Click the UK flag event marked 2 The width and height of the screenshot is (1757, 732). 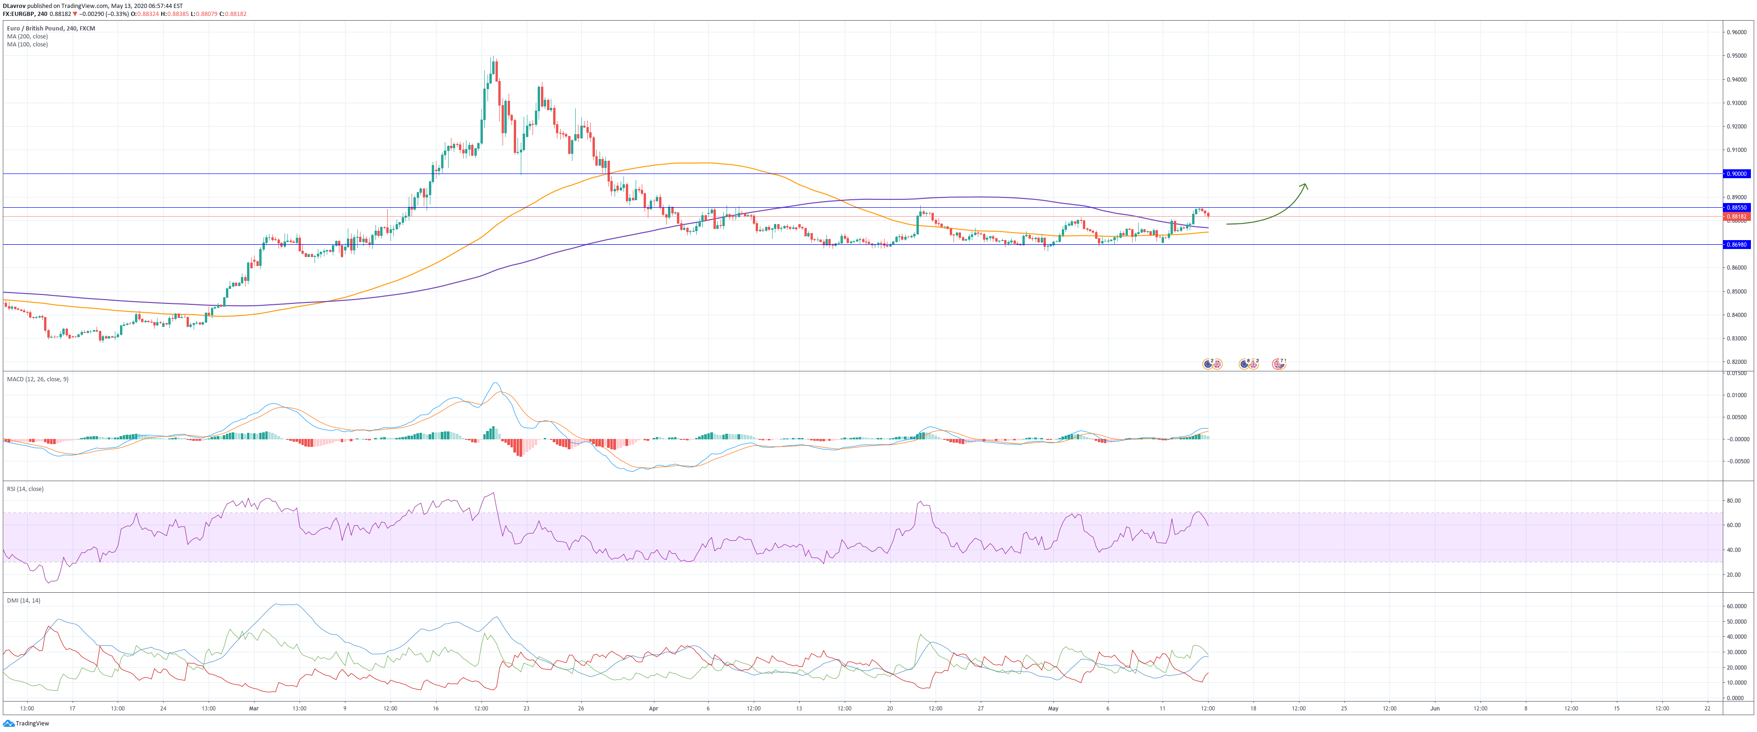pyautogui.click(x=1254, y=364)
